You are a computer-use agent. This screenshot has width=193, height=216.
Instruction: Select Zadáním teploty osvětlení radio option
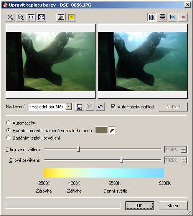8,138
